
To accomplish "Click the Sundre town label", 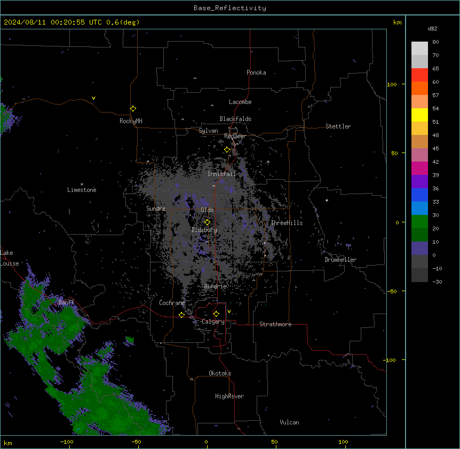I will pyautogui.click(x=156, y=209).
